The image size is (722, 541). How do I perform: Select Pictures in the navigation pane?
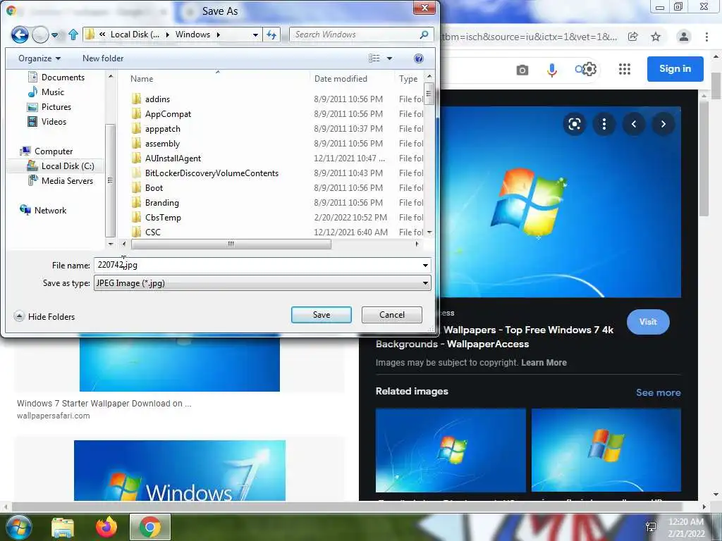(49, 107)
